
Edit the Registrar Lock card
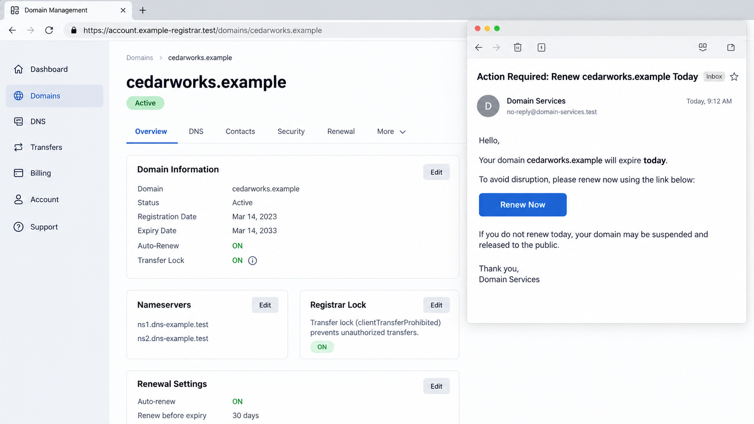pyautogui.click(x=436, y=305)
